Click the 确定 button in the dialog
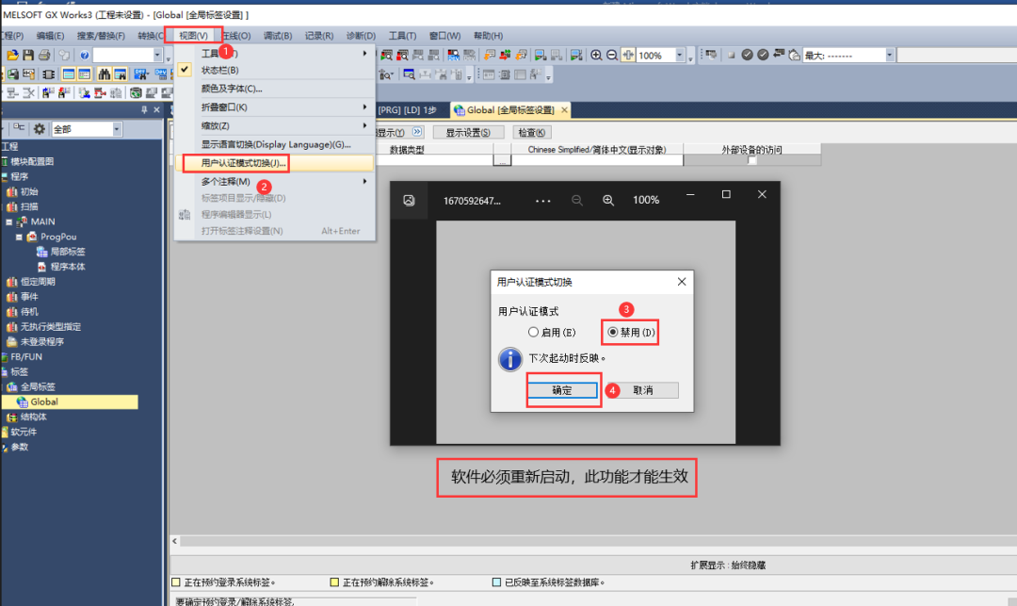Screen dimensions: 1017x606 click(x=563, y=389)
